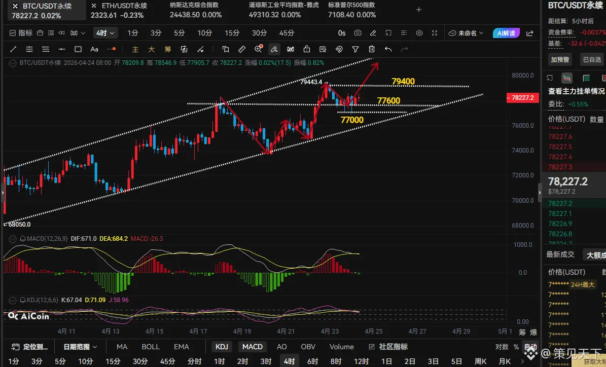Open the indicators 指标 panel
This screenshot has height=367, width=606.
point(21,33)
